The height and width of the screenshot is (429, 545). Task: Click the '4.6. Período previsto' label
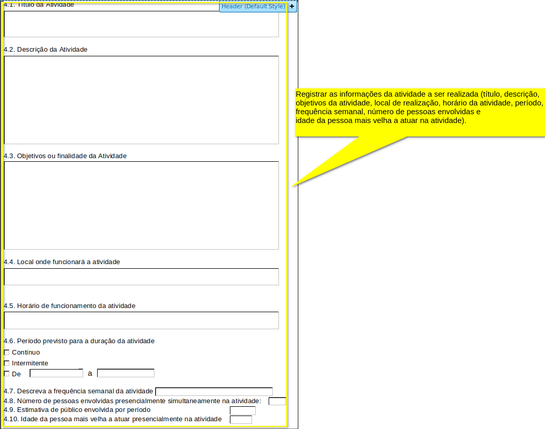tap(79, 341)
